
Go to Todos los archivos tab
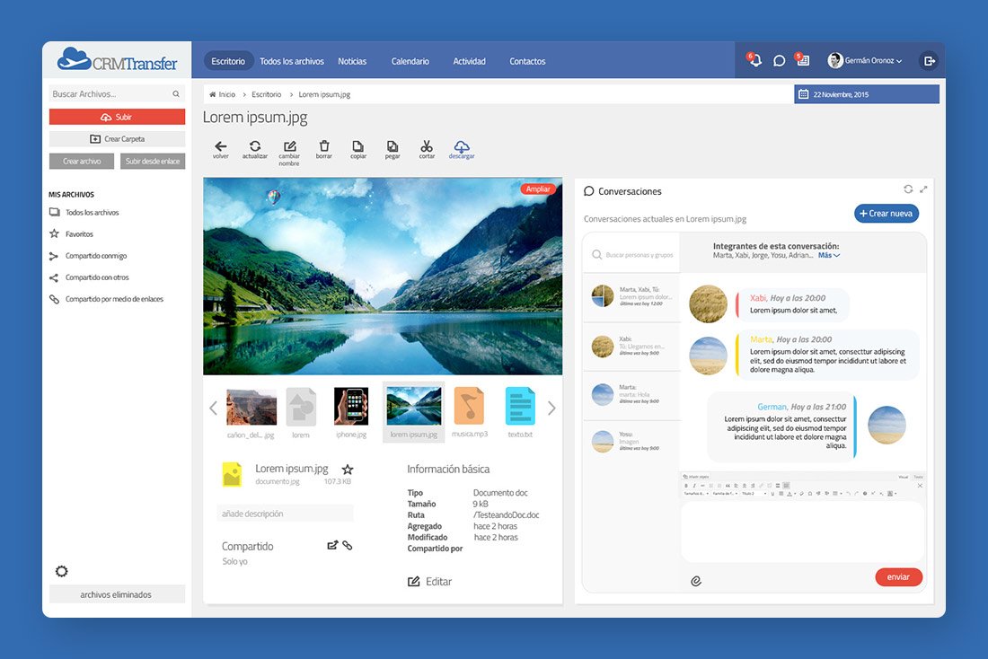(x=292, y=61)
